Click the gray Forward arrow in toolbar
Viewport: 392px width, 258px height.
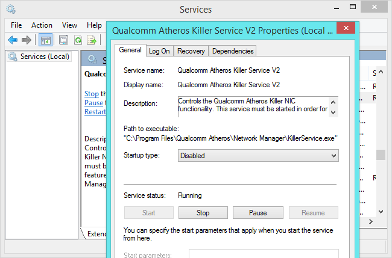pos(27,40)
